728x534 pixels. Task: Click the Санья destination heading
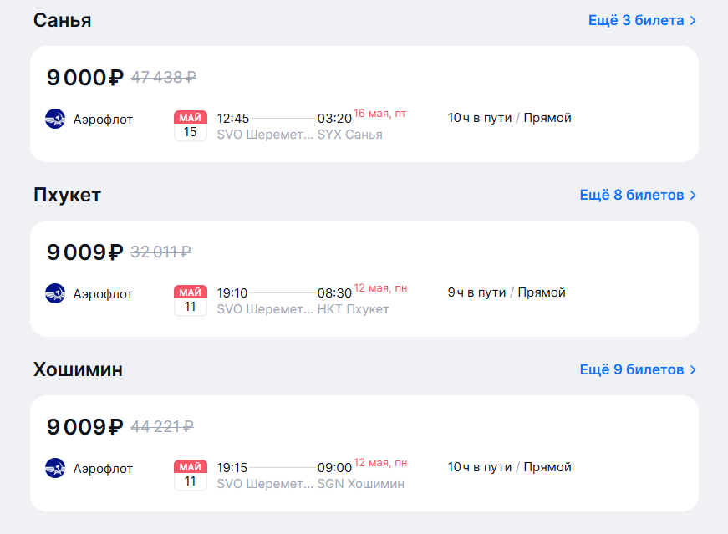(x=63, y=20)
